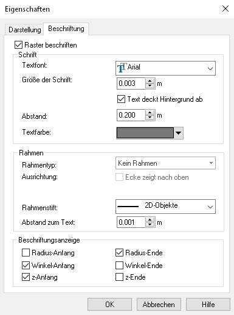Click the gray Textfarbe color swatch
Screen dimensions: 234x315
coord(145,133)
